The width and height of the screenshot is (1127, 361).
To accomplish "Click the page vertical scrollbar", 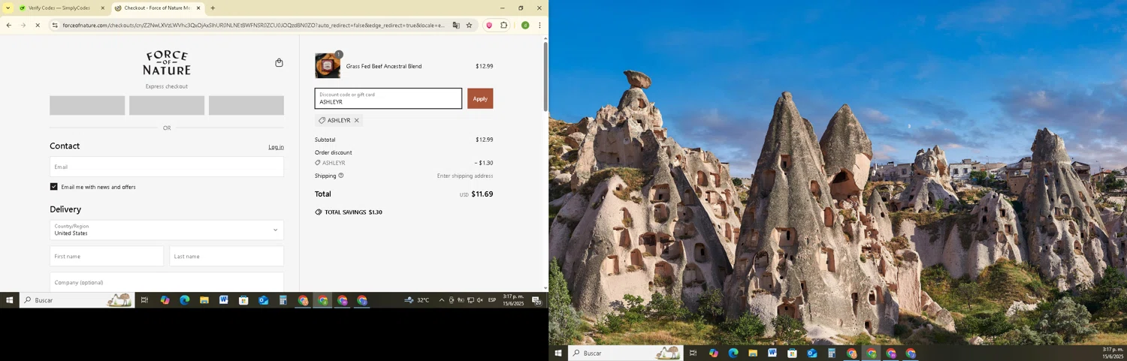I will 545,77.
